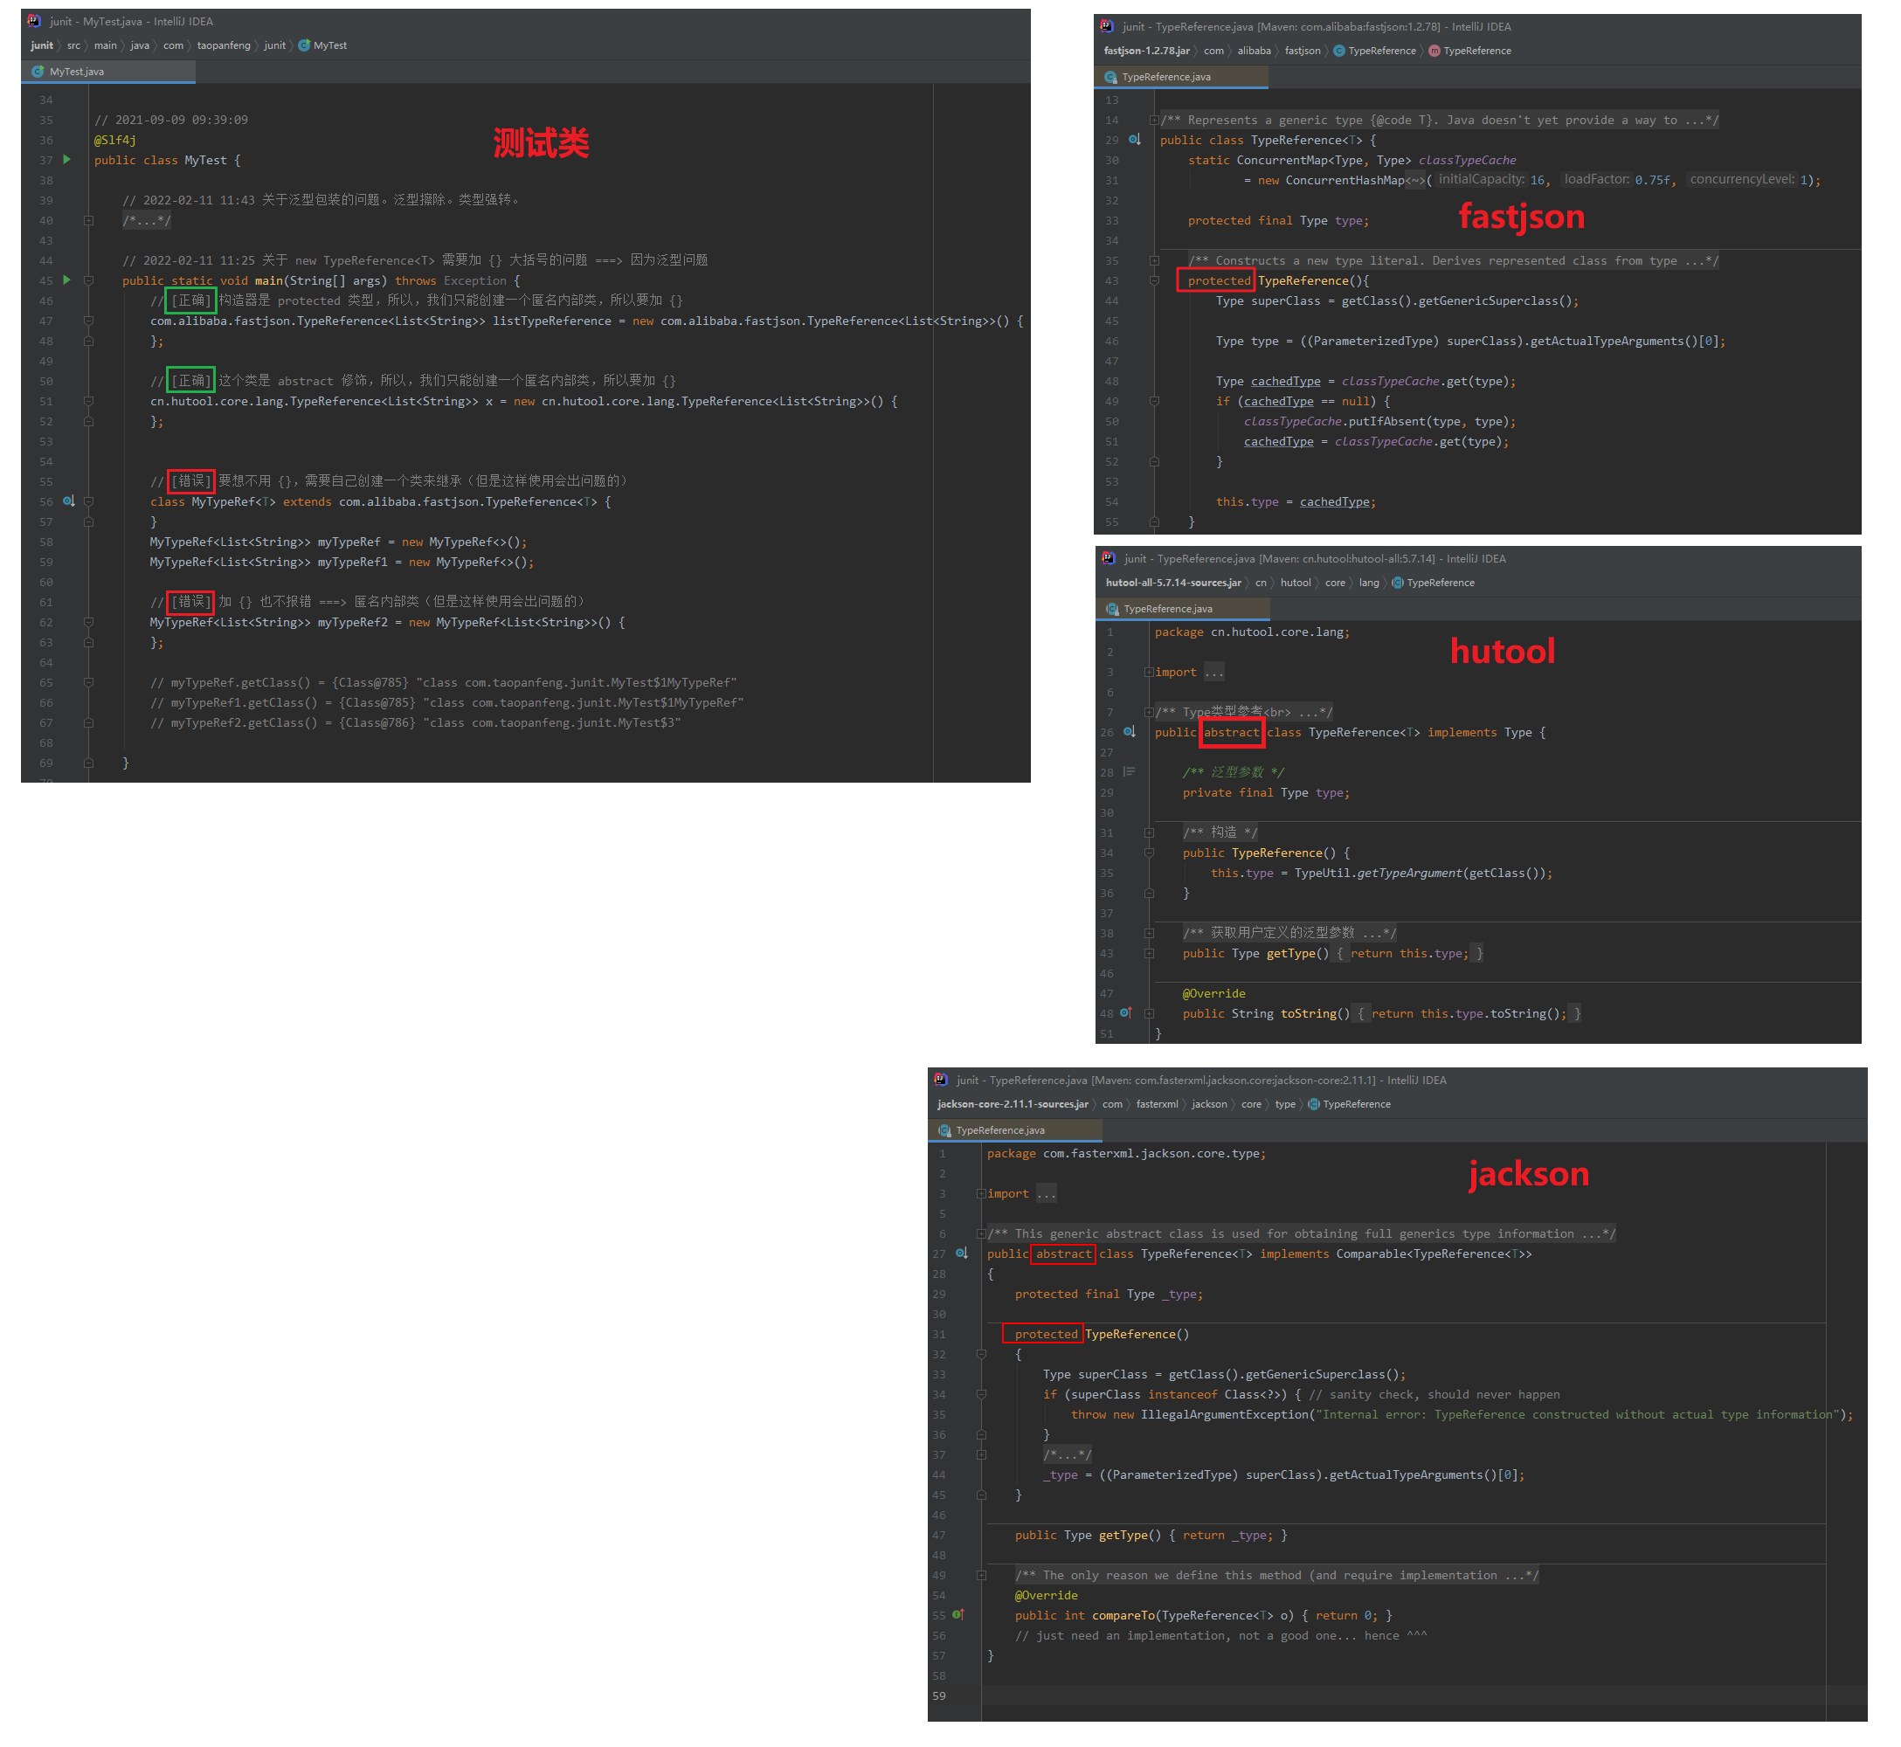Click the Run gutter icon beside main method
This screenshot has width=1901, height=1747.
66,280
